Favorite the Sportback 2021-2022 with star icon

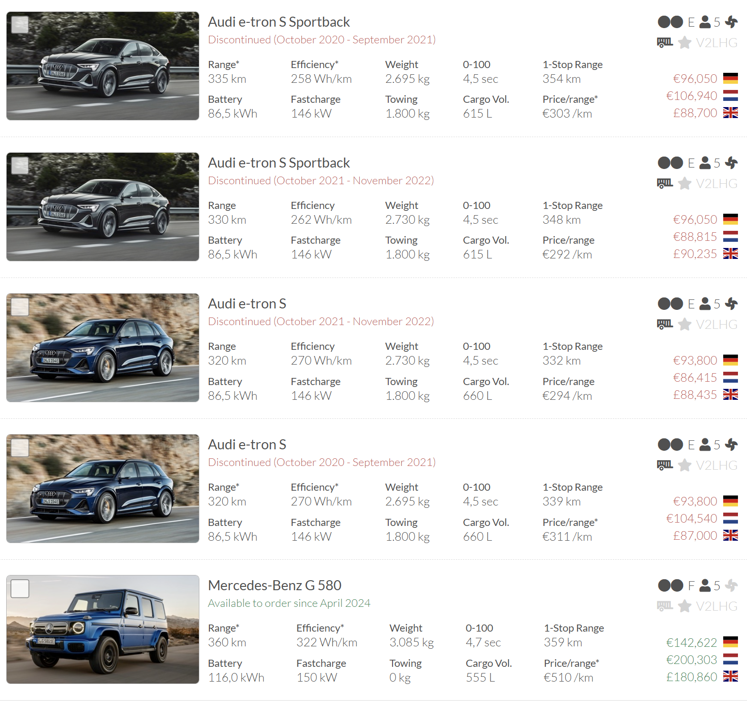click(x=685, y=184)
